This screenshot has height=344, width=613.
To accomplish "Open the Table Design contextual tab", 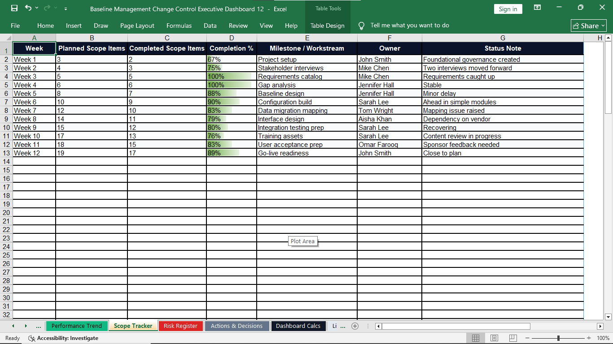I will coord(328,26).
